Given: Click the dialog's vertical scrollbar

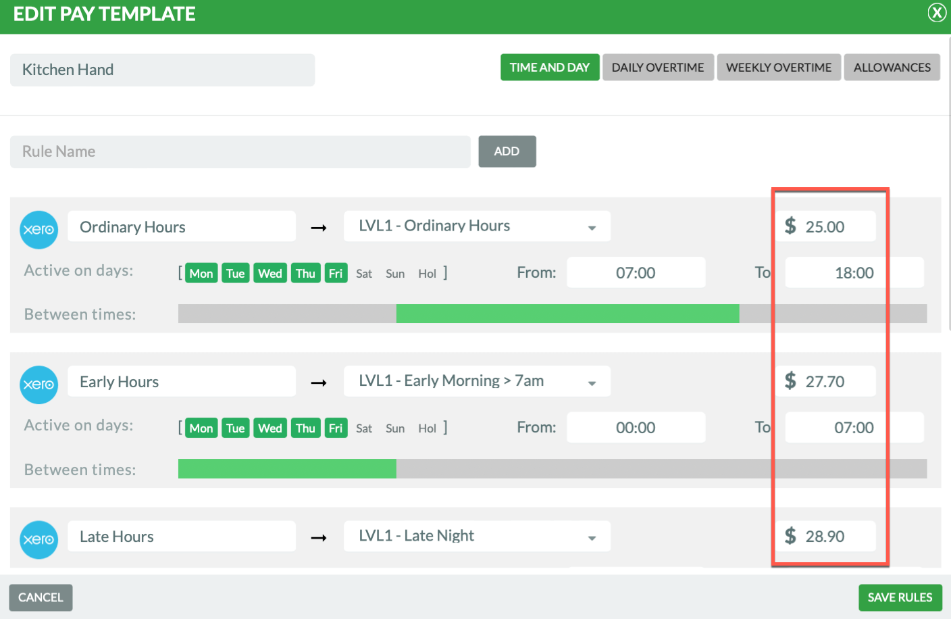Looking at the screenshot, I should tap(948, 182).
